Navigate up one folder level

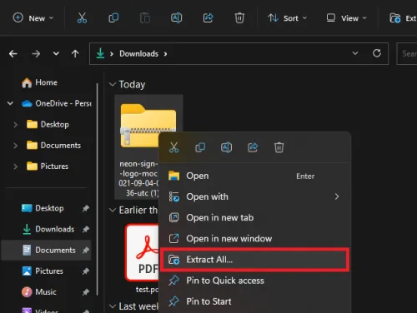tap(75, 53)
